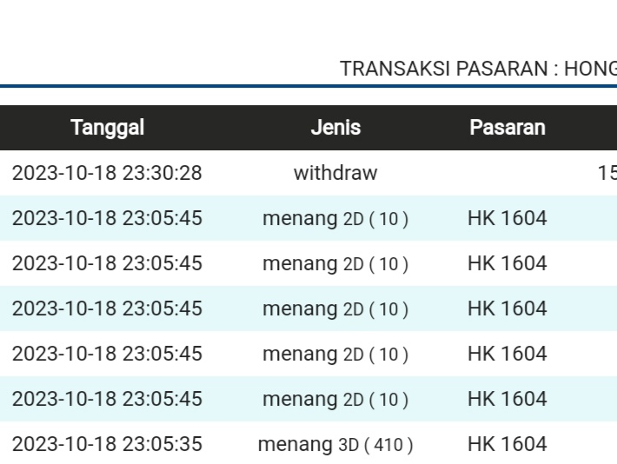Click the third menang 2D (10) entry
Image resolution: width=617 pixels, height=464 pixels.
click(335, 308)
